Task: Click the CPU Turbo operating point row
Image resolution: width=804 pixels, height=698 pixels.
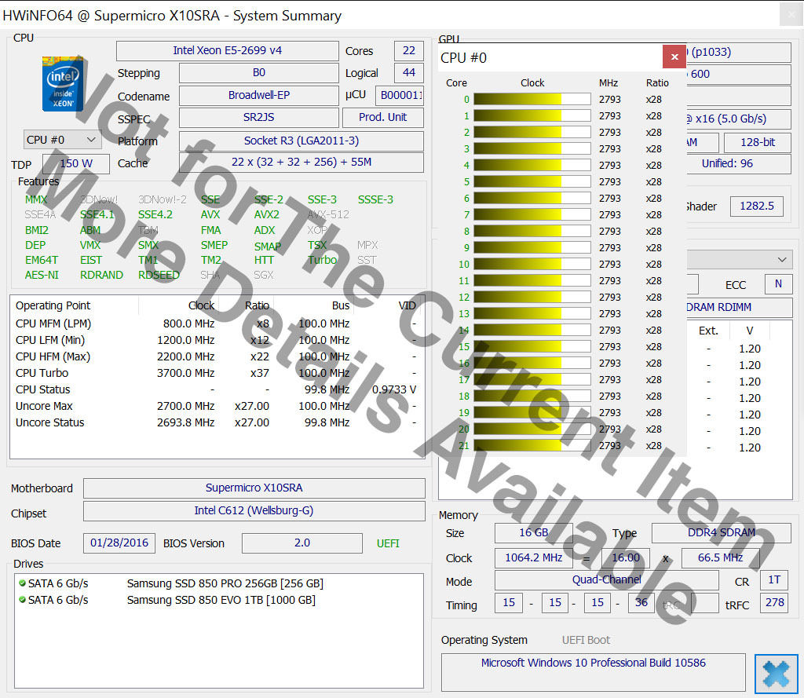Action: 217,373
